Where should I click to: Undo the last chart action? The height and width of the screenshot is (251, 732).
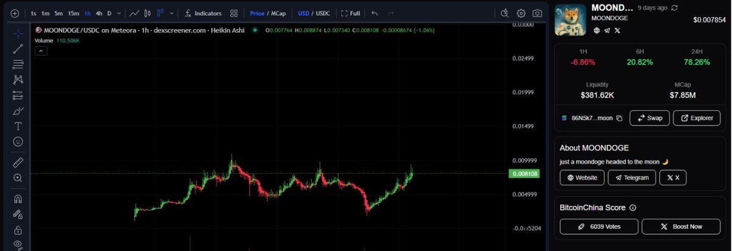(x=375, y=13)
